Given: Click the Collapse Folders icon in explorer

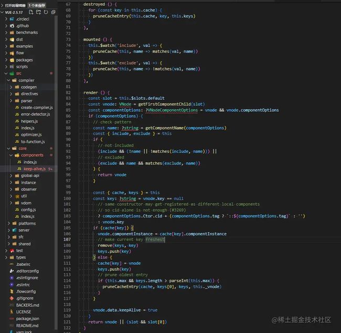Looking at the screenshot, I should [x=53, y=12].
